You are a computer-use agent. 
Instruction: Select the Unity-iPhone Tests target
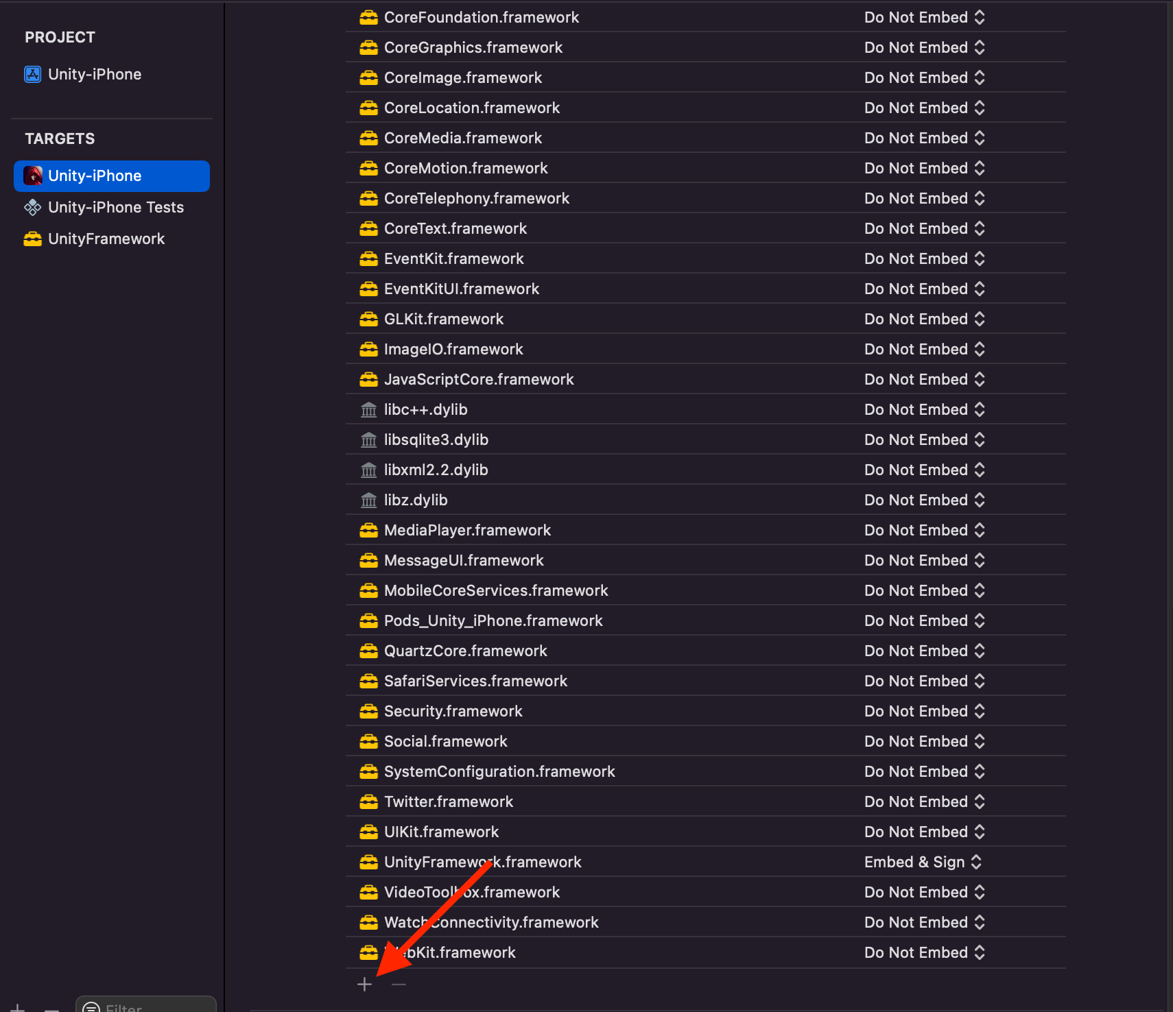coord(115,207)
